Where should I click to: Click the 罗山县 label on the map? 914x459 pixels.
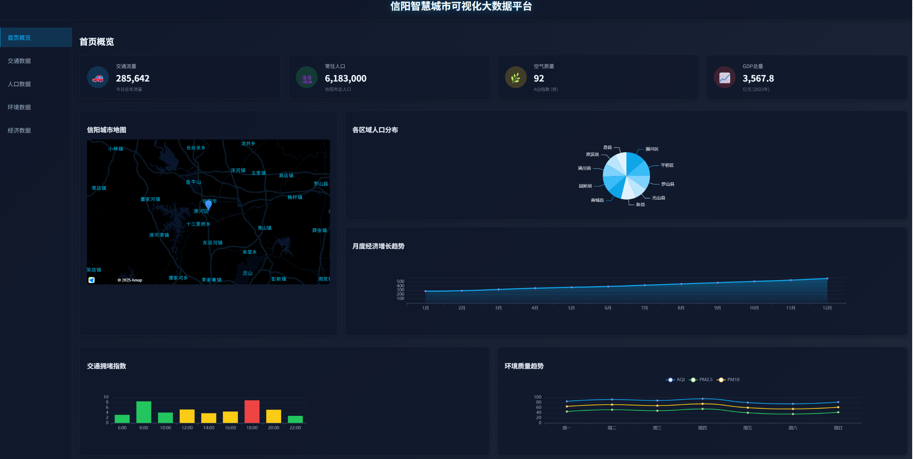(320, 184)
